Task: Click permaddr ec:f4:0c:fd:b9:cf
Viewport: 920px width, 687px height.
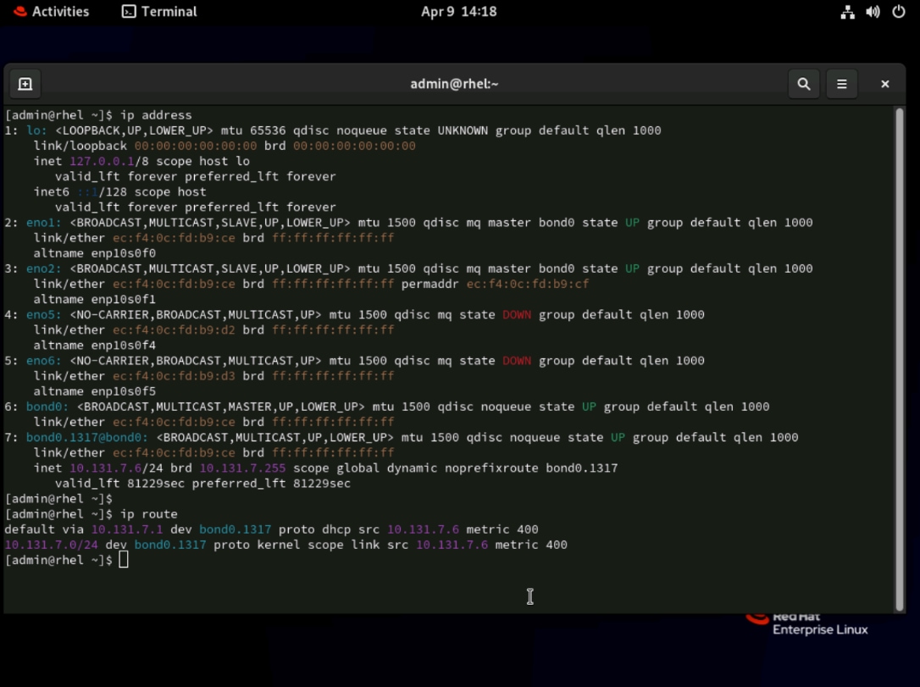Action: 528,284
